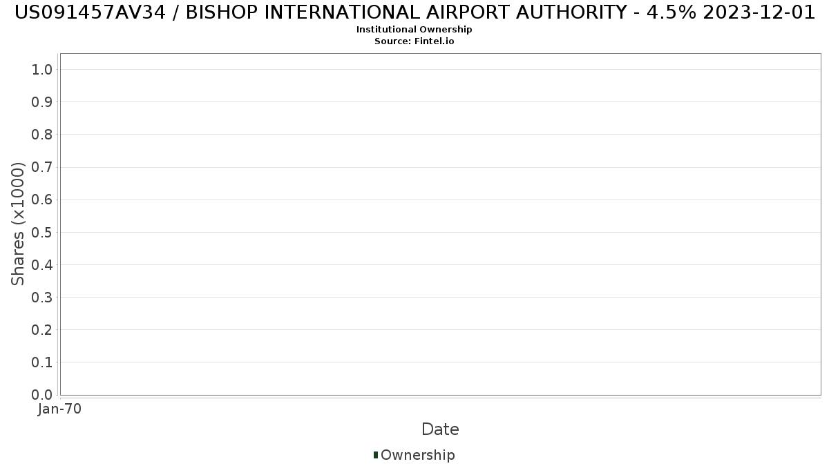
Task: Select the 0.6 y-axis tick label
Action: click(42, 200)
